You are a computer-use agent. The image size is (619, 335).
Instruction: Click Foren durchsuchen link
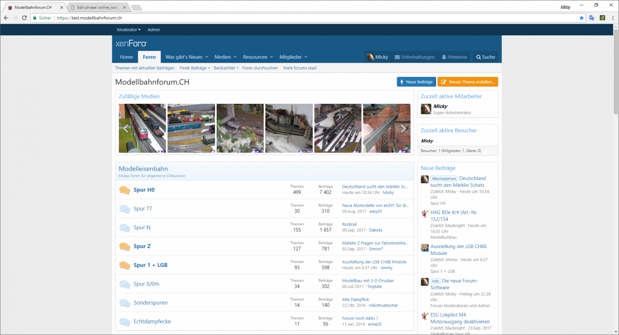tap(260, 68)
